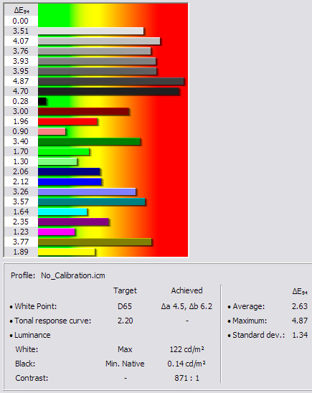
Task: Click the D65 target value
Action: coord(125,306)
